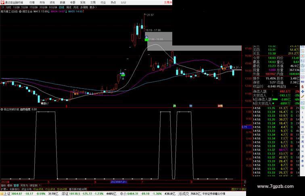Click the red dollar sign icon in right toolbar
This screenshot has height=196, width=305.
point(303,87)
